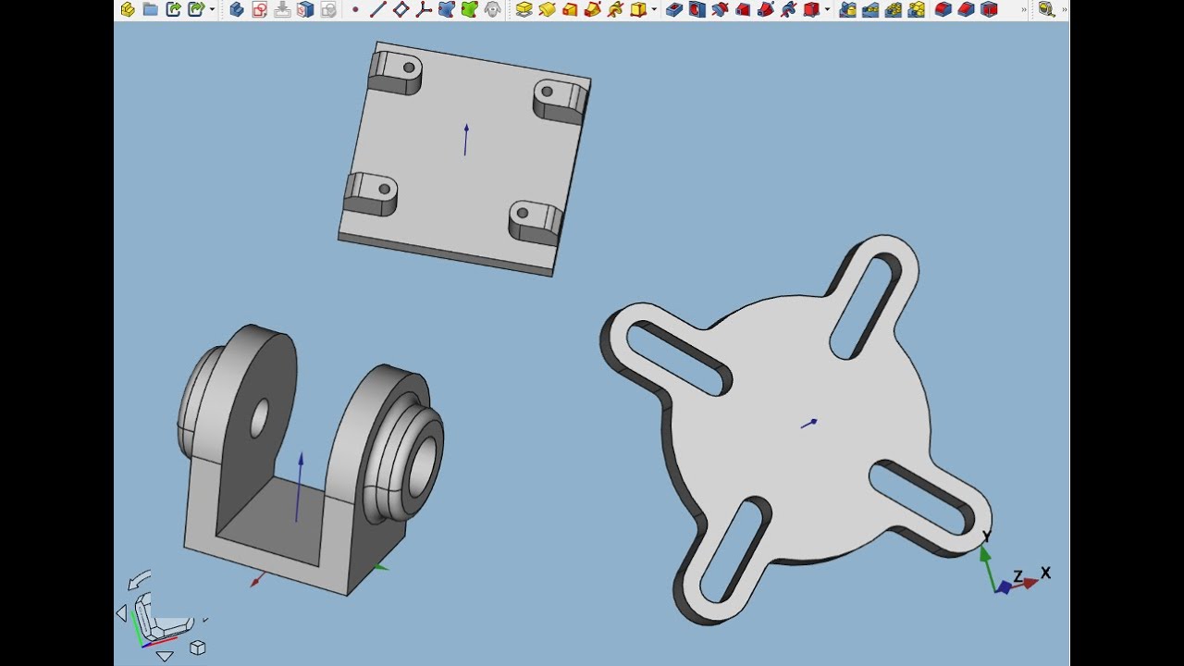
Task: Select the Pocket tool
Action: (674, 9)
